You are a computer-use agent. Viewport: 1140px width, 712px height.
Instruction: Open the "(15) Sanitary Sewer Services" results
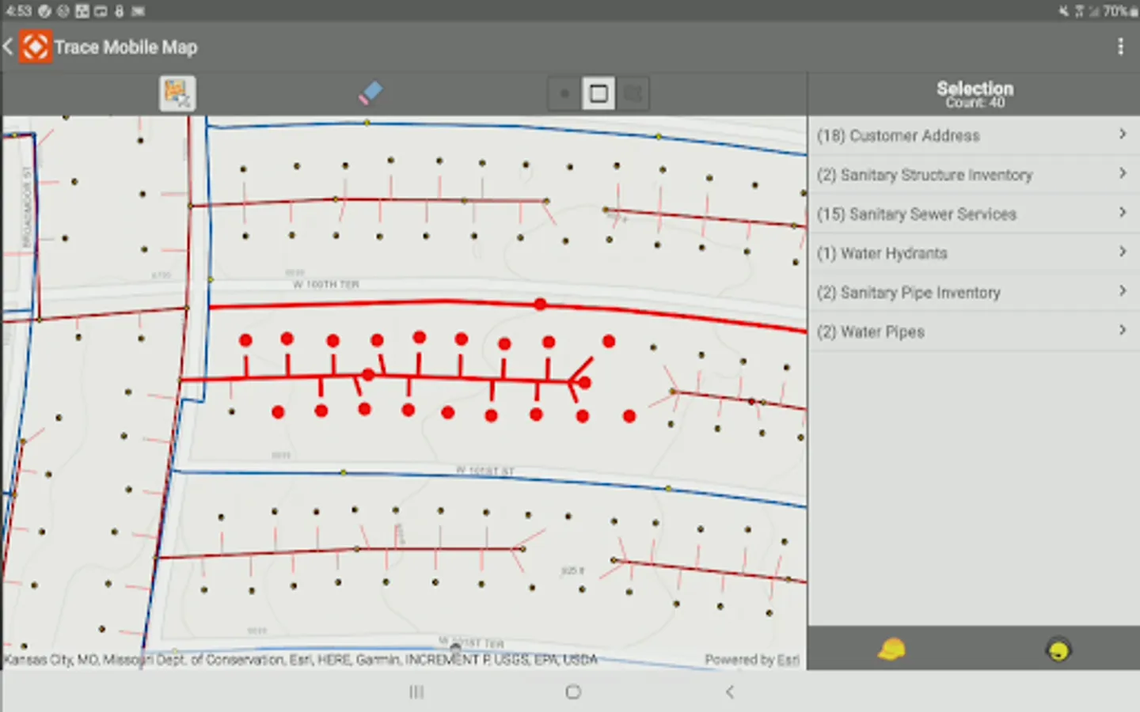tap(974, 214)
